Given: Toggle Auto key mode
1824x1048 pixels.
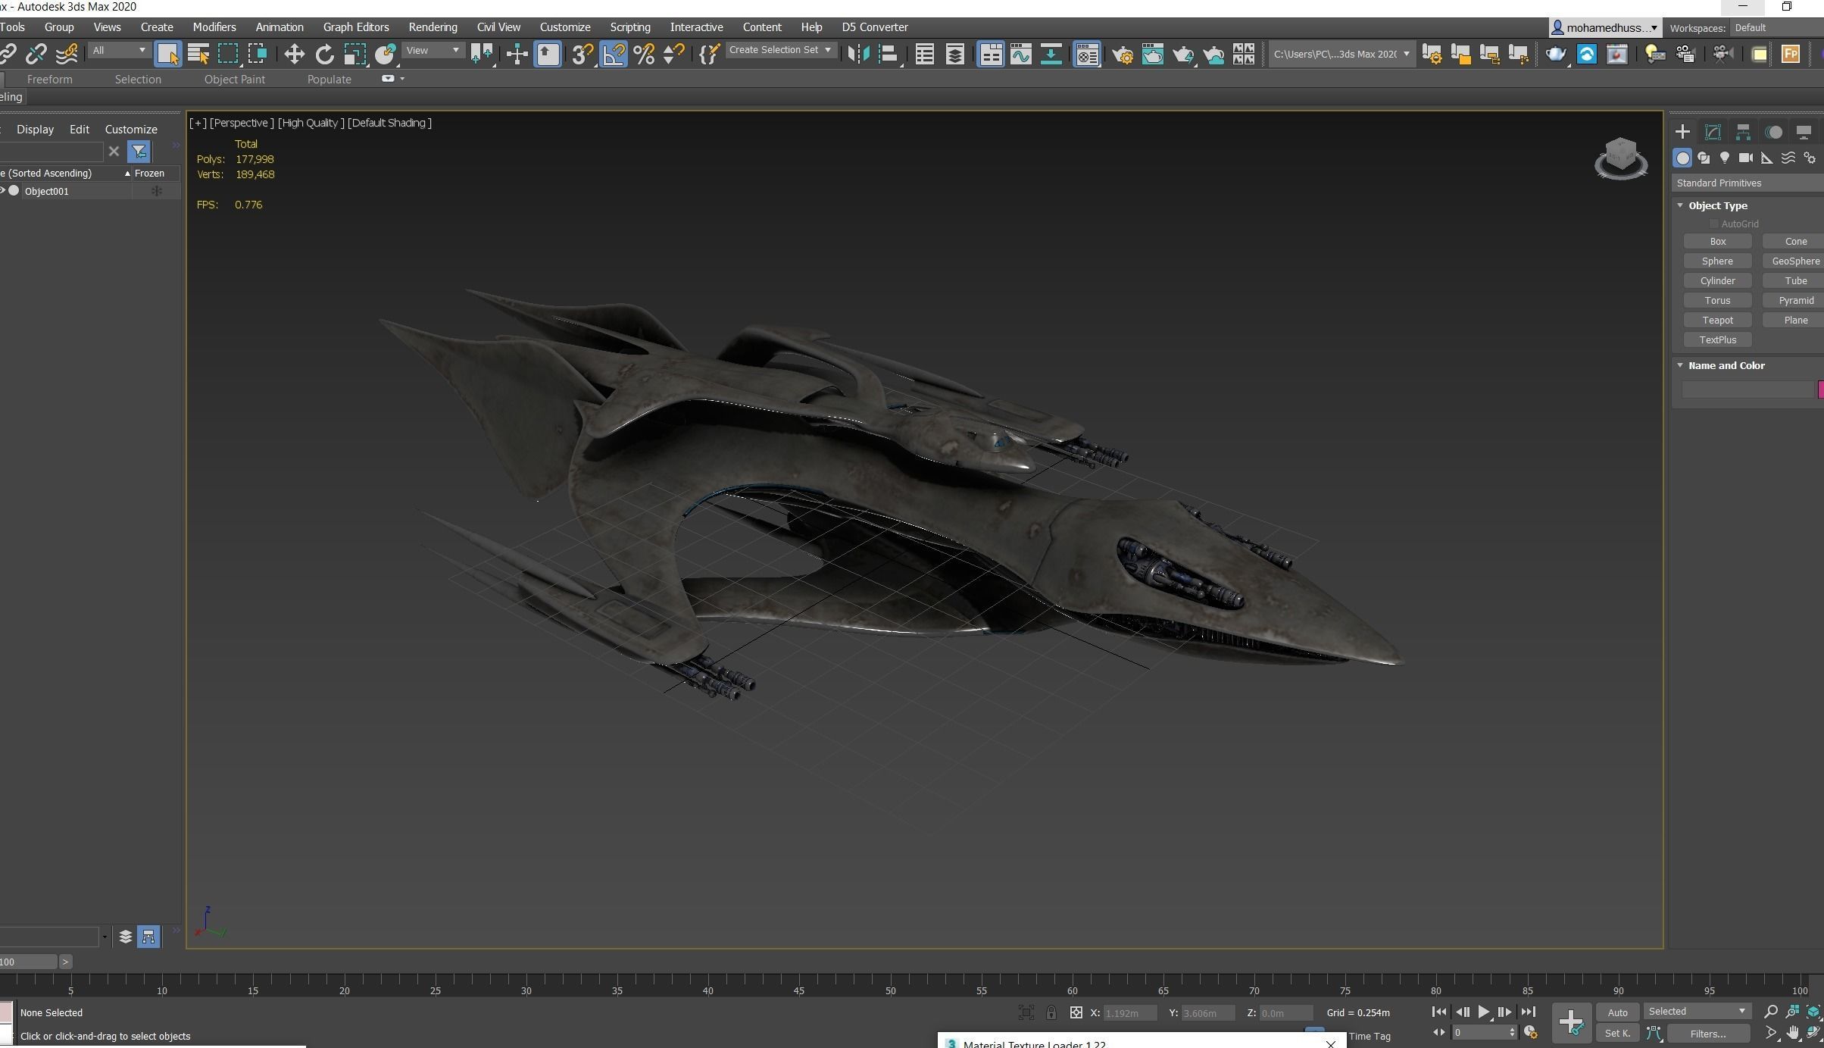Looking at the screenshot, I should tap(1617, 1012).
